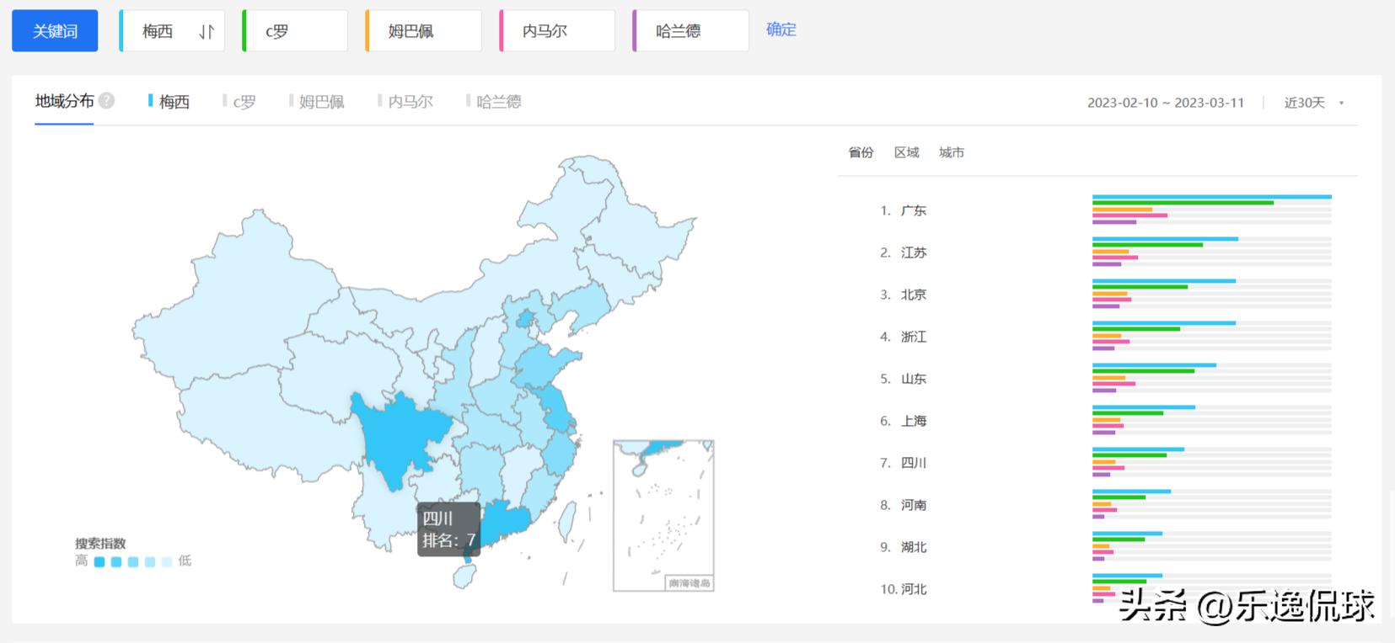This screenshot has height=643, width=1395.
Task: Click the 搜索指数 legend label
Action: coord(100,544)
